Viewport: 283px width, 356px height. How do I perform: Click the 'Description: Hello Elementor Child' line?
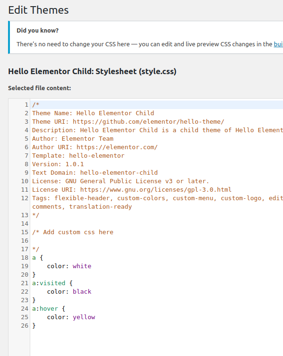tap(157, 130)
